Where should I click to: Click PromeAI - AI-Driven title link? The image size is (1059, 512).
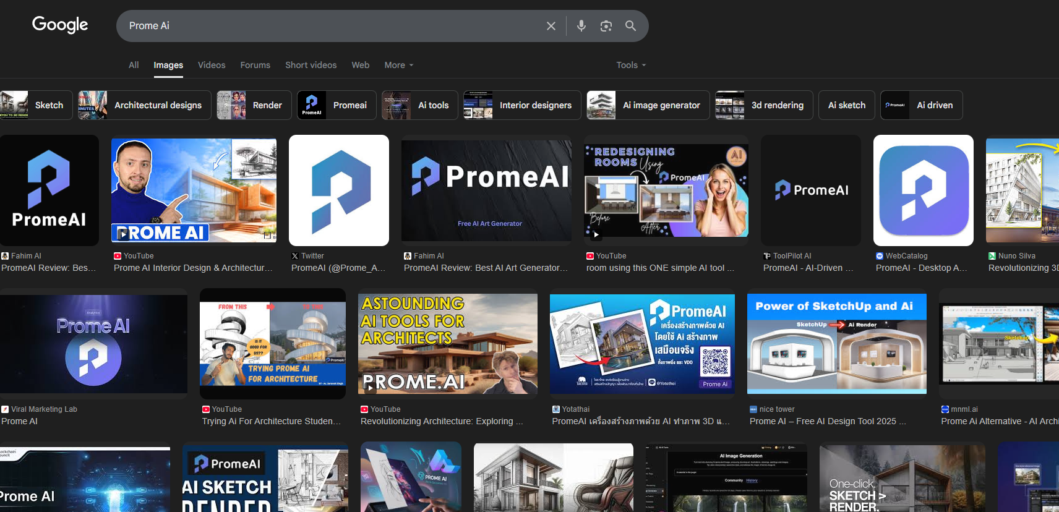808,268
